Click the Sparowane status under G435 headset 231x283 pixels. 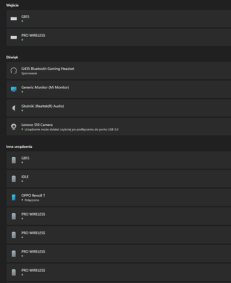pyautogui.click(x=29, y=74)
